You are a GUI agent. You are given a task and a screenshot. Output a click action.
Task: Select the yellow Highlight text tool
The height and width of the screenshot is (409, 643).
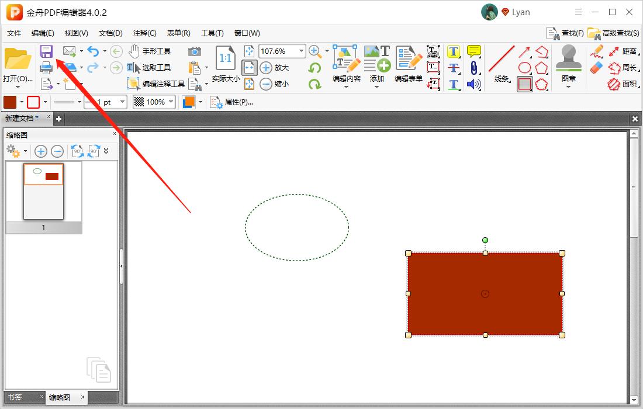click(x=454, y=51)
